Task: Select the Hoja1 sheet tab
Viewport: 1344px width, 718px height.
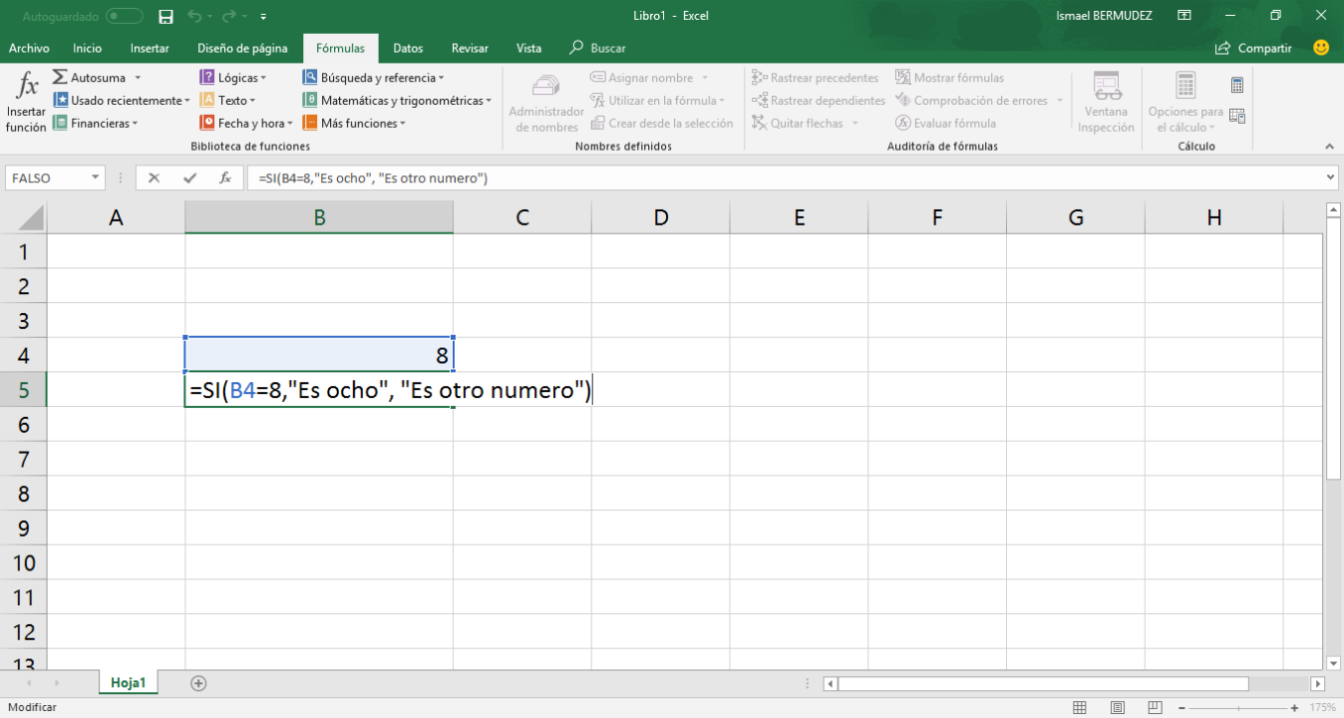Action: tap(128, 682)
